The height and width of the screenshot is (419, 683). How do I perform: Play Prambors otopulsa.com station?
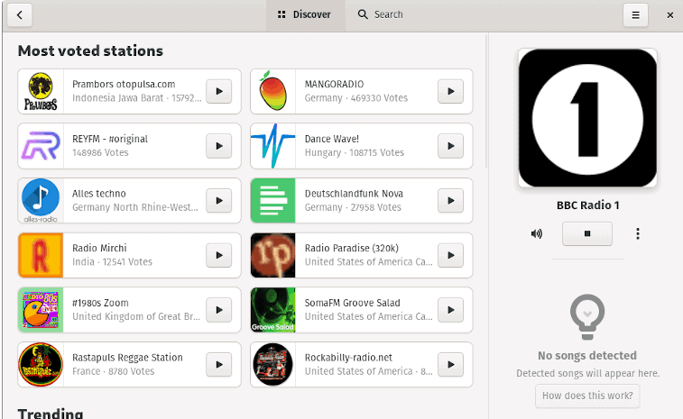pos(219,91)
